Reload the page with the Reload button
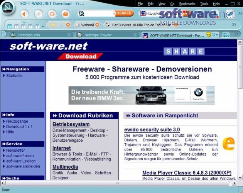 (52, 14)
